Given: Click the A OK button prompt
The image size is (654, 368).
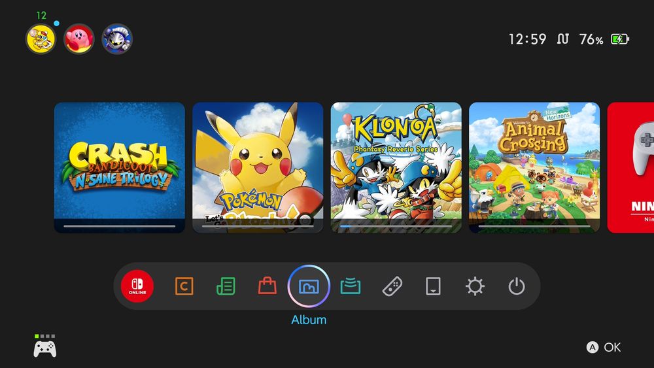Looking at the screenshot, I should 604,347.
